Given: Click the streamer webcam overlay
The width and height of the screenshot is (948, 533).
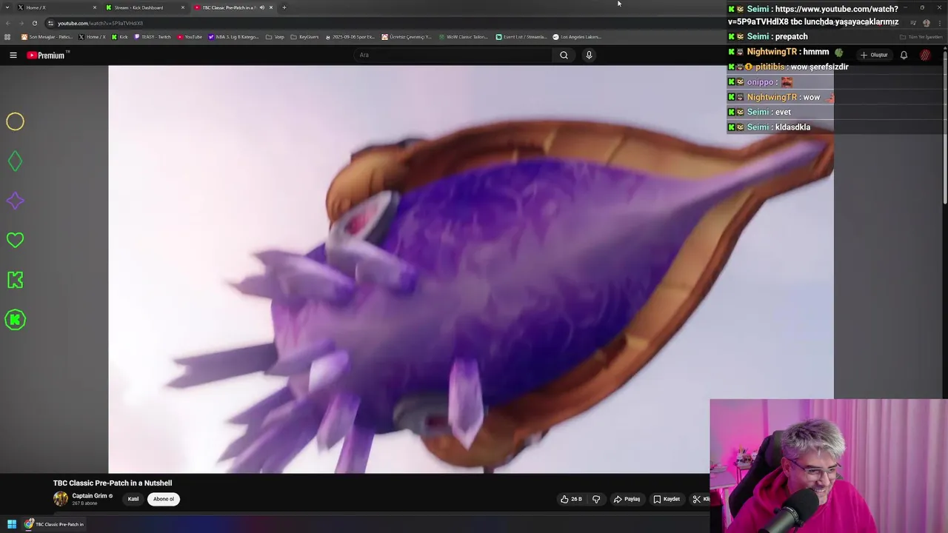Looking at the screenshot, I should [x=828, y=466].
